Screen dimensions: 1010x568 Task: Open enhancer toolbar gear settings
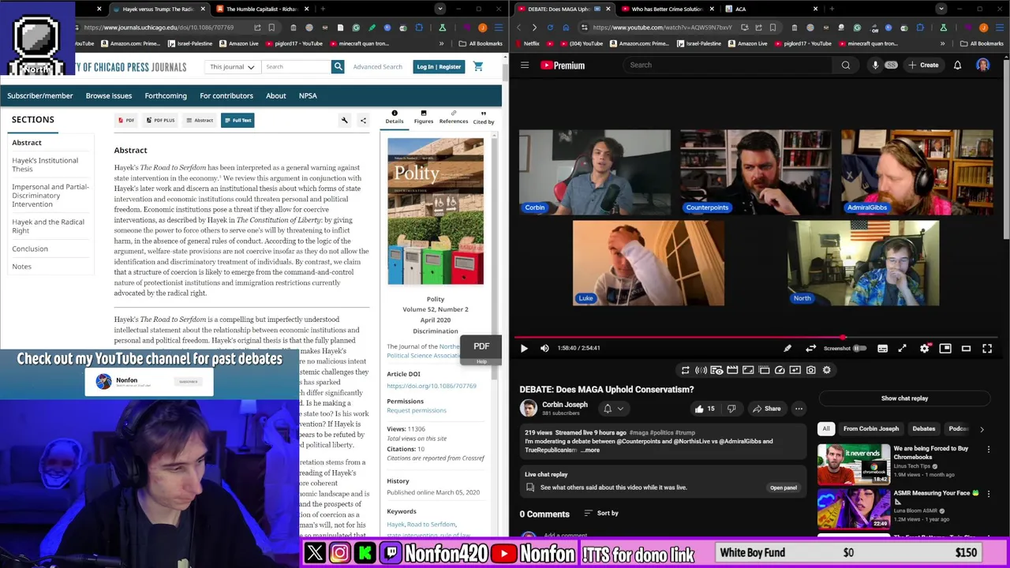826,370
